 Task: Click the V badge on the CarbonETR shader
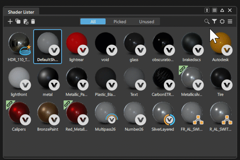[169, 85]
